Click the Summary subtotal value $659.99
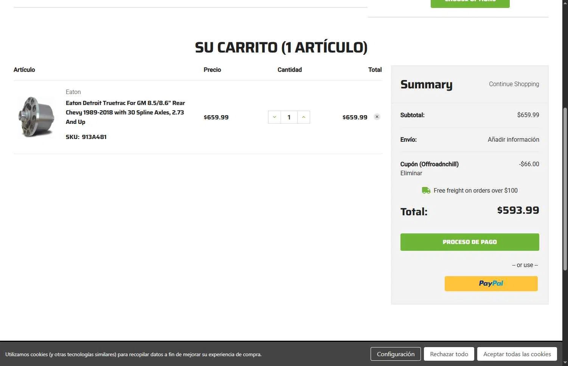This screenshot has height=366, width=568. (x=528, y=115)
